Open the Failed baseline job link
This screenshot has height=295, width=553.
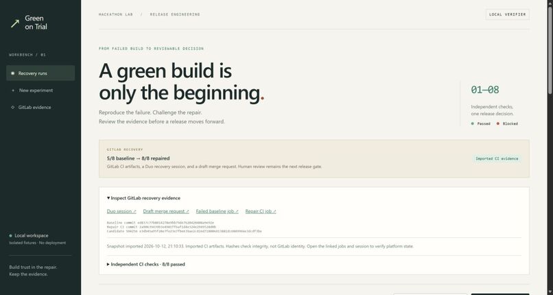click(217, 211)
